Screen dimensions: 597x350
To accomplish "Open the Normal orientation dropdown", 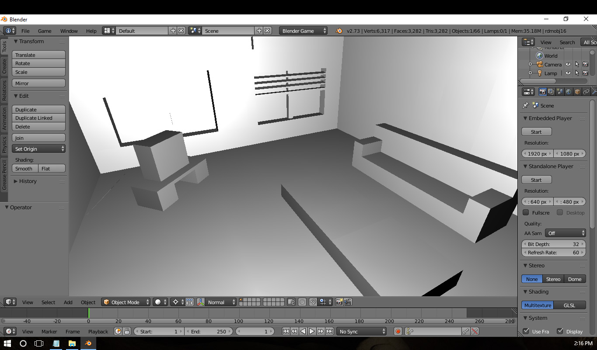I will [221, 302].
